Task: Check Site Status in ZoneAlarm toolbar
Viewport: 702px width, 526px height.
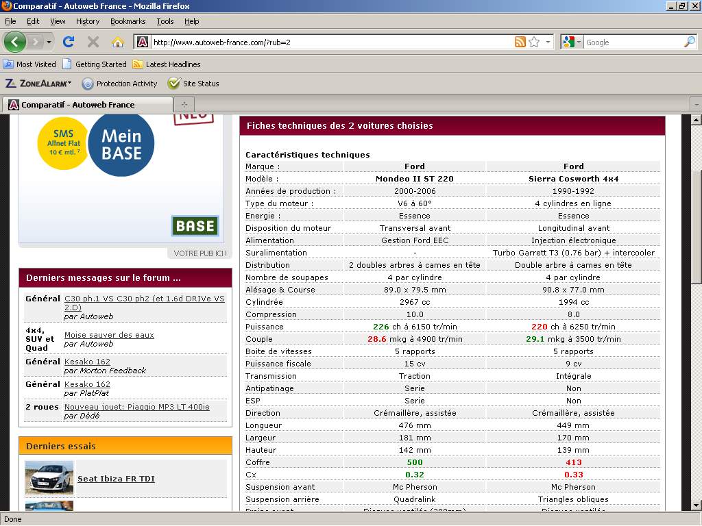Action: [x=194, y=84]
